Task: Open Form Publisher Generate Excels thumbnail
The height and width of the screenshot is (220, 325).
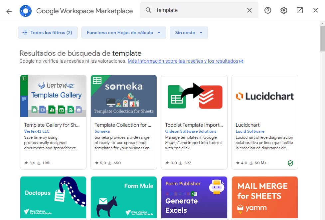Action: coord(194,197)
